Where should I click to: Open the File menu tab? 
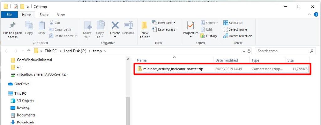(x=9, y=15)
